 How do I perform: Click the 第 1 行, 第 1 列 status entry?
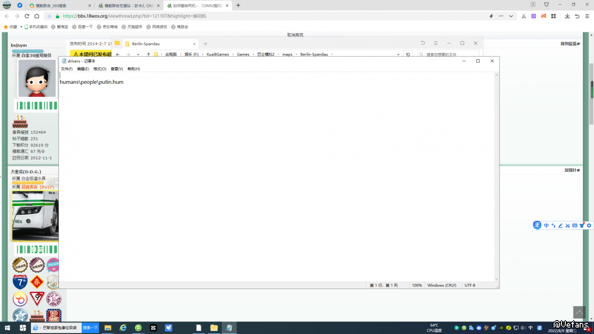[x=383, y=285]
